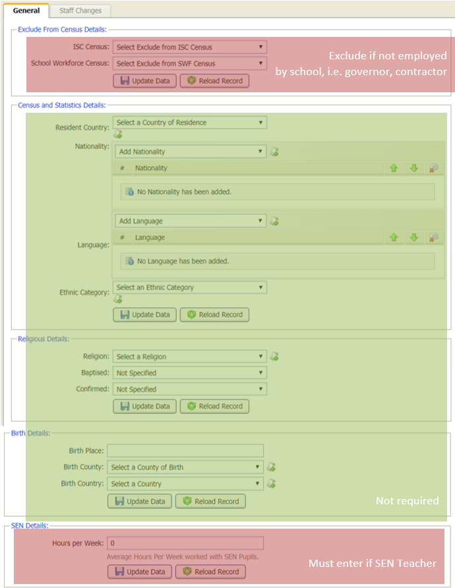Click the remove icon in Language table header
This screenshot has height=588, width=455.
(433, 237)
